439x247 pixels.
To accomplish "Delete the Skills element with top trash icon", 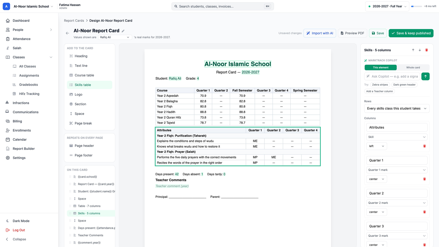I will (426, 50).
